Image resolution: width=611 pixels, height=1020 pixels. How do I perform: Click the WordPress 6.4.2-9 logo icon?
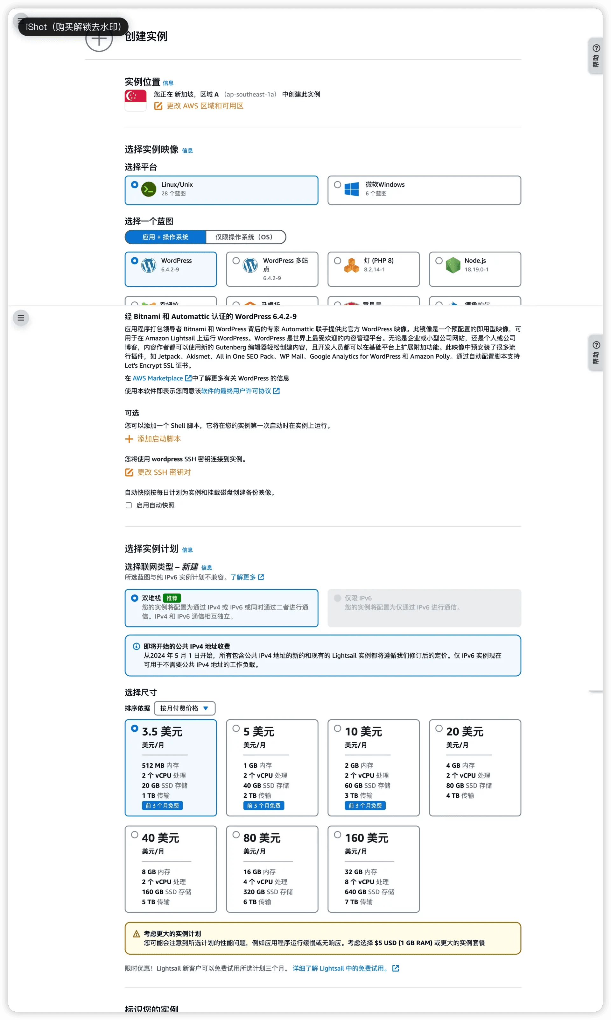149,265
